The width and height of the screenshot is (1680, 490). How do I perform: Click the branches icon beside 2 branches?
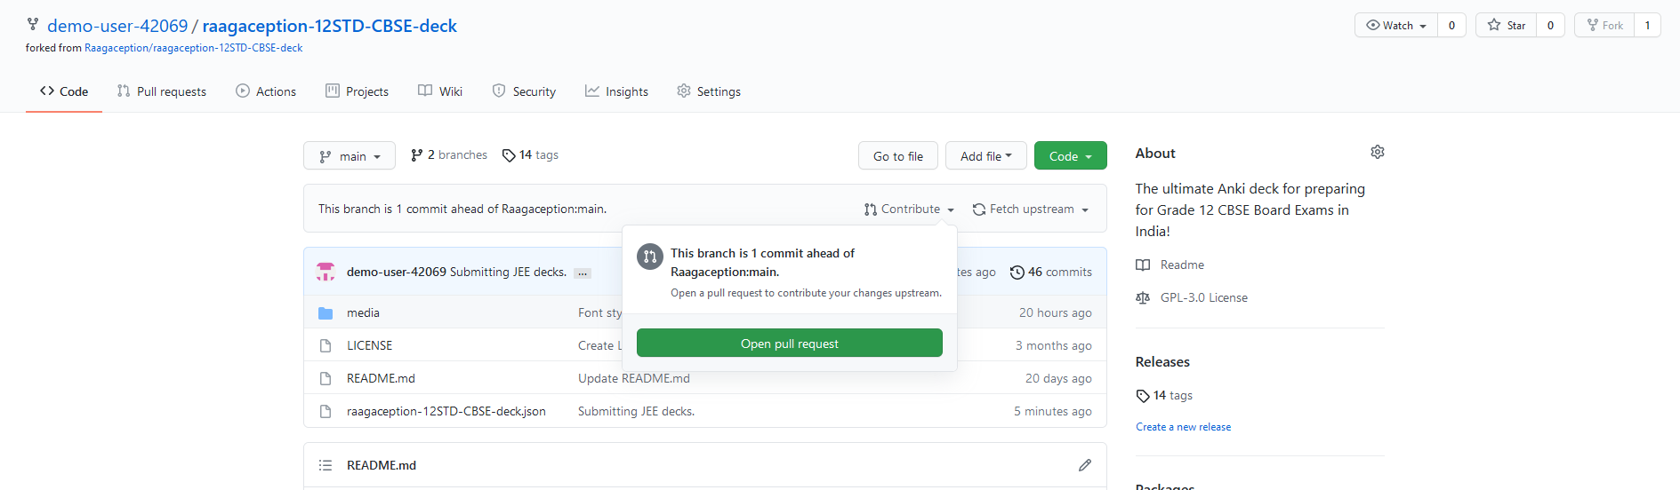coord(416,155)
